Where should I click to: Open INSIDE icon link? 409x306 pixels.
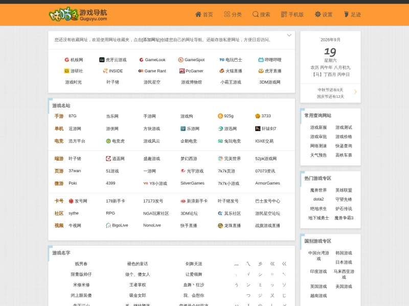click(112, 71)
